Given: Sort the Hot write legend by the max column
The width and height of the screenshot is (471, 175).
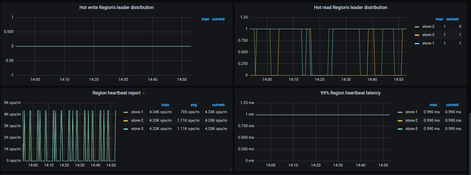Looking at the screenshot, I should coord(205,19).
